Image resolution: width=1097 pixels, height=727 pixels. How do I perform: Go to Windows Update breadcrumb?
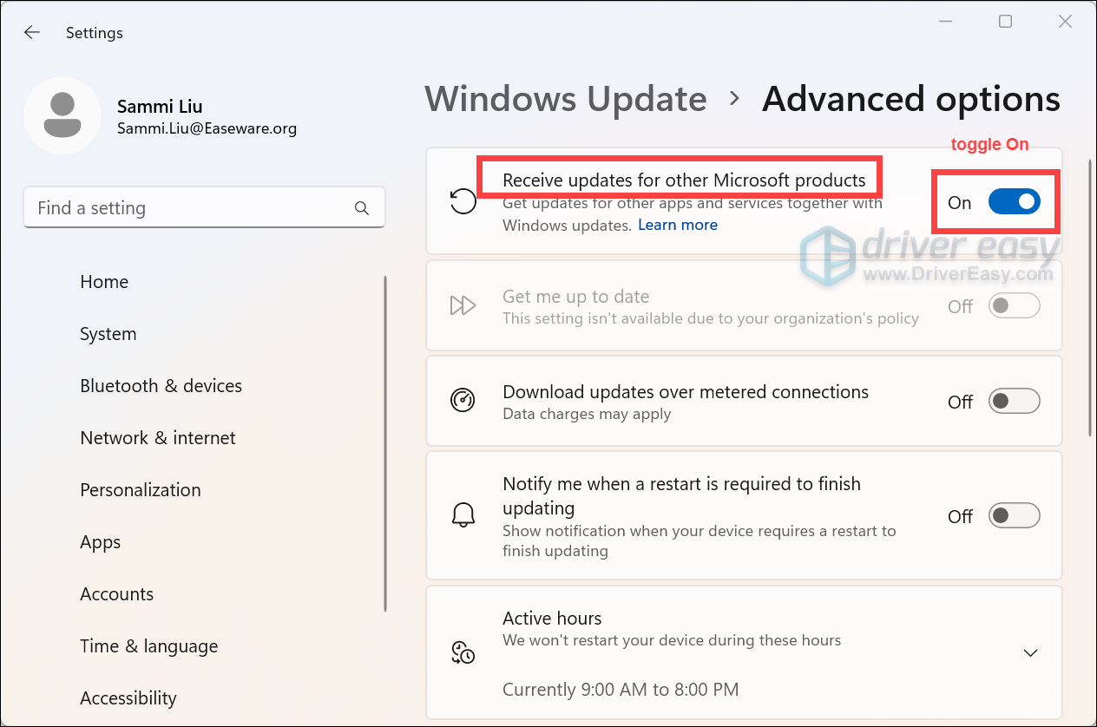point(566,99)
